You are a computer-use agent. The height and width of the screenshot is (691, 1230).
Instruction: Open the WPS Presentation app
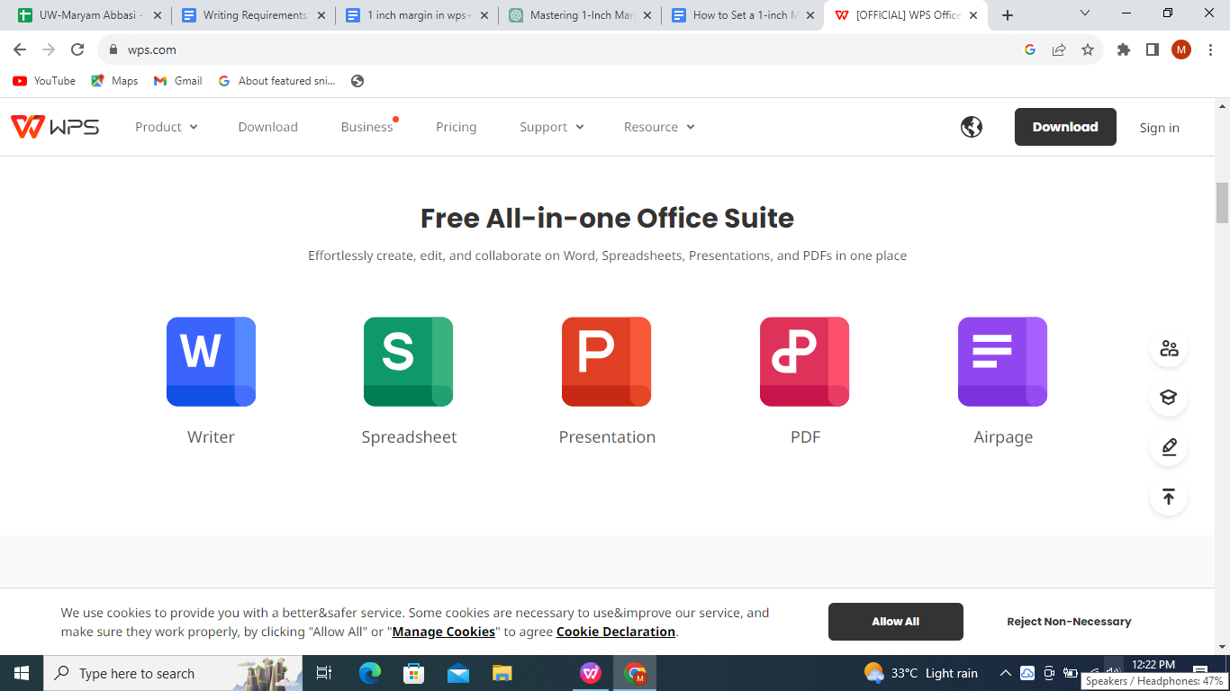[x=606, y=362]
